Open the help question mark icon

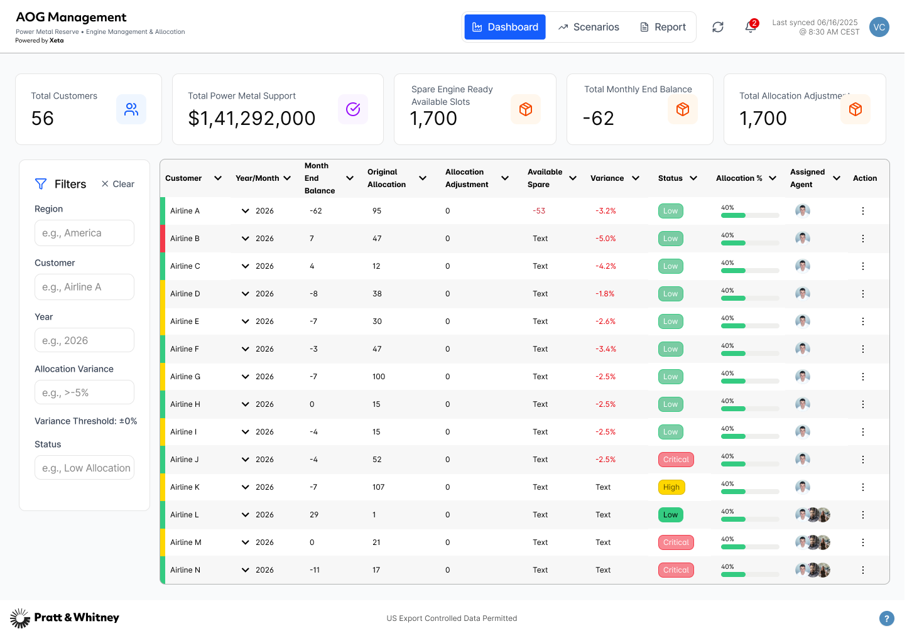pos(887,618)
